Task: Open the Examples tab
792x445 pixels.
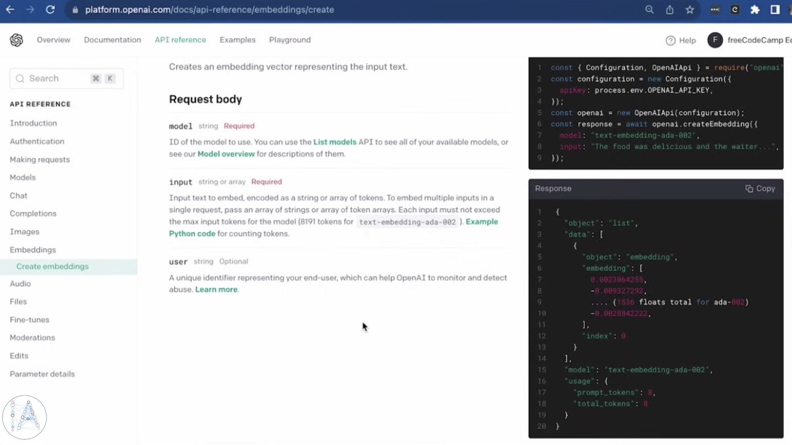Action: (238, 40)
